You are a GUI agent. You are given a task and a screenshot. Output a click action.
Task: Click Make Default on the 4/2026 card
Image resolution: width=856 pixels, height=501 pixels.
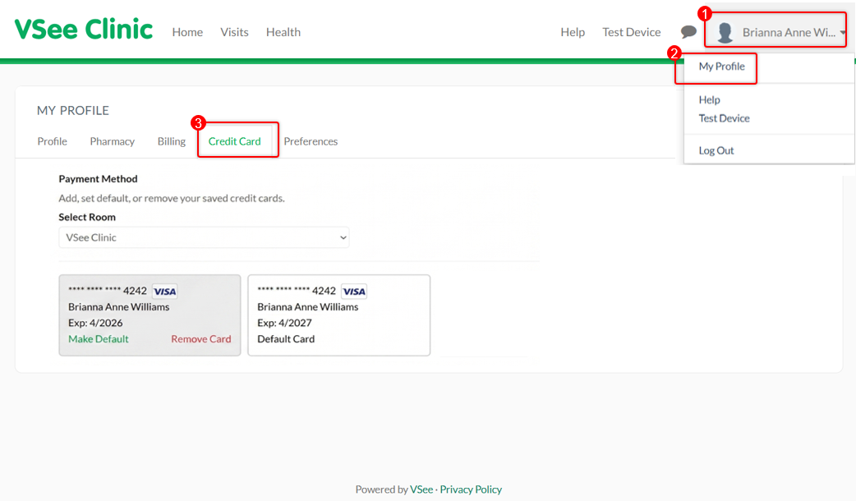(99, 339)
